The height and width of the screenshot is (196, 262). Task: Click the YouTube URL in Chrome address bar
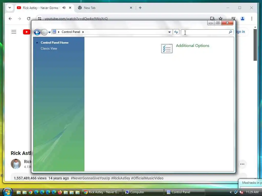[76, 19]
